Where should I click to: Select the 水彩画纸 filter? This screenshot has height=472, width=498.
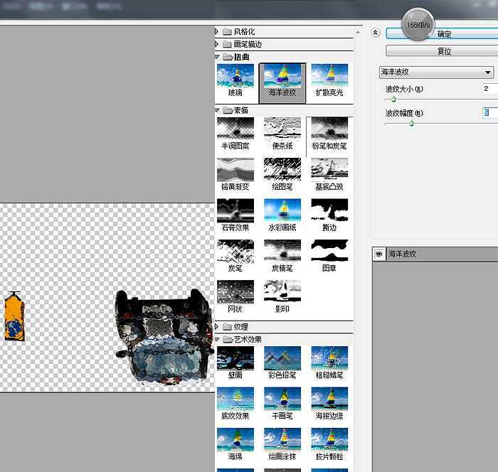pos(282,211)
